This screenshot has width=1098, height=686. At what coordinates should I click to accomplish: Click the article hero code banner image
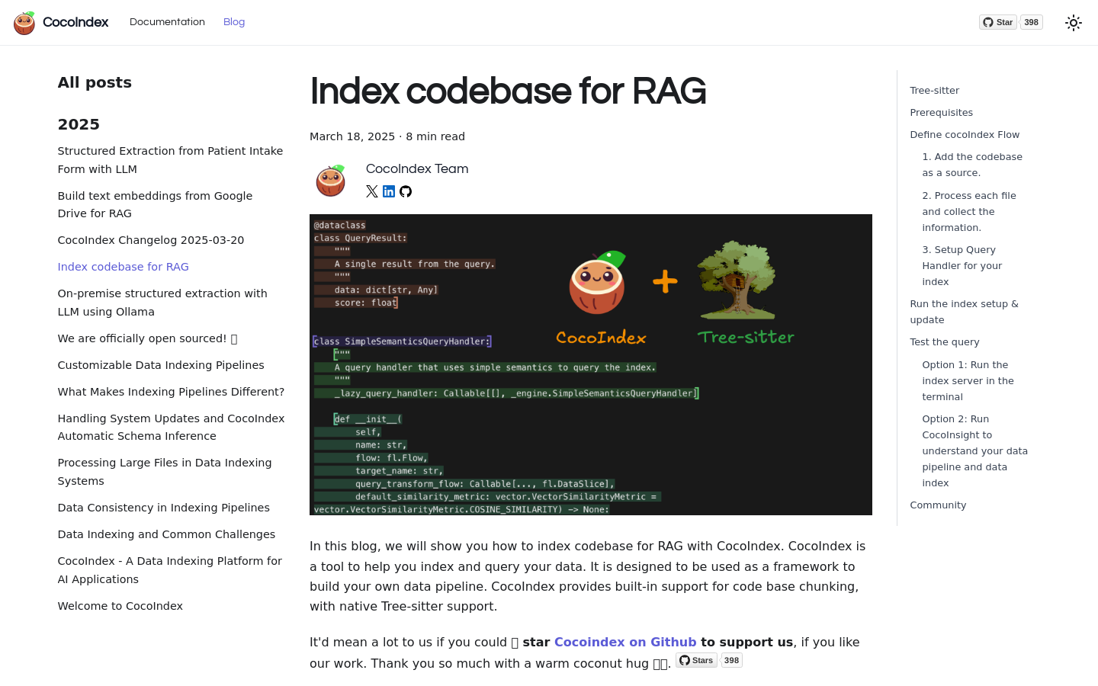coord(591,364)
